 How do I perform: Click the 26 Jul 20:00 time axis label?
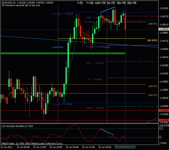click(105, 147)
